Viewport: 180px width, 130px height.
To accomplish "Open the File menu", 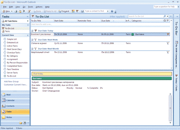I will [5, 7].
